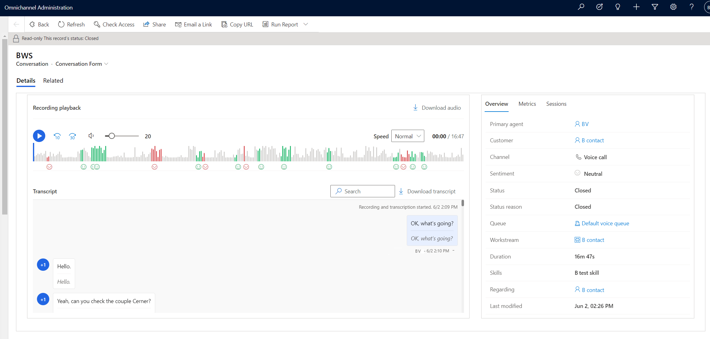Switch to the Sessions tab
This screenshot has height=339, width=710.
tap(556, 104)
